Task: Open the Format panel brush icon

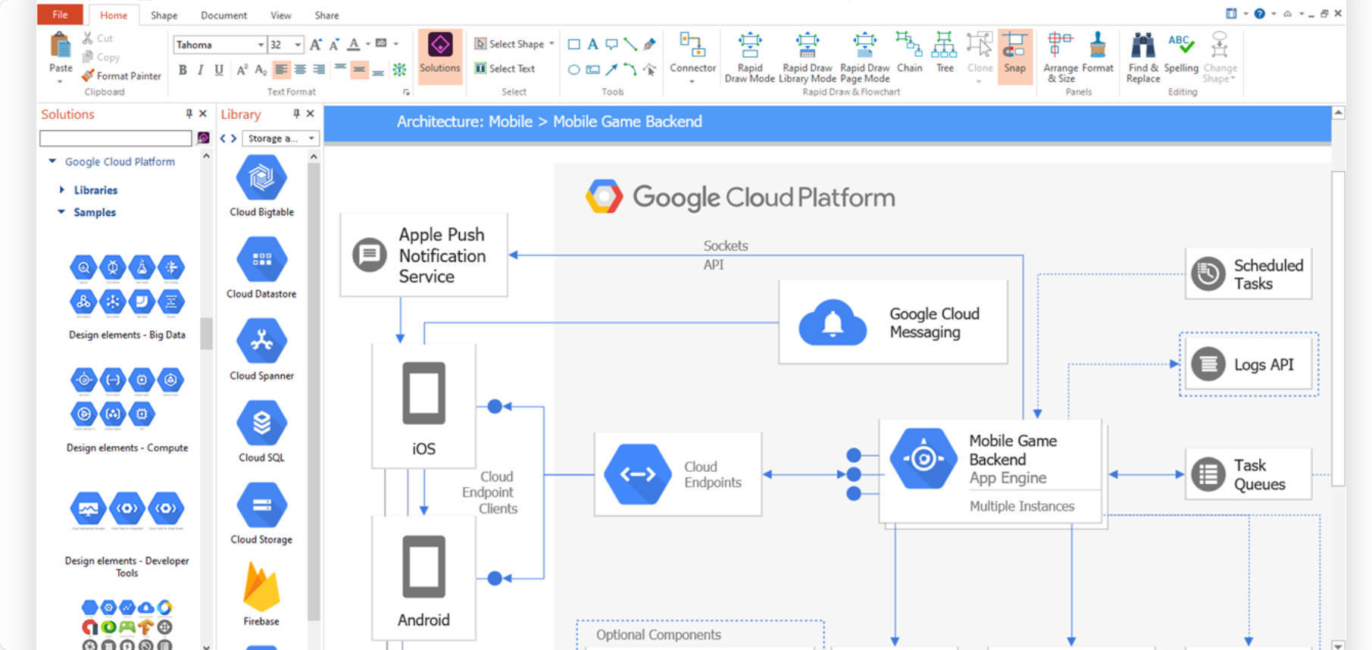Action: coord(1098,45)
